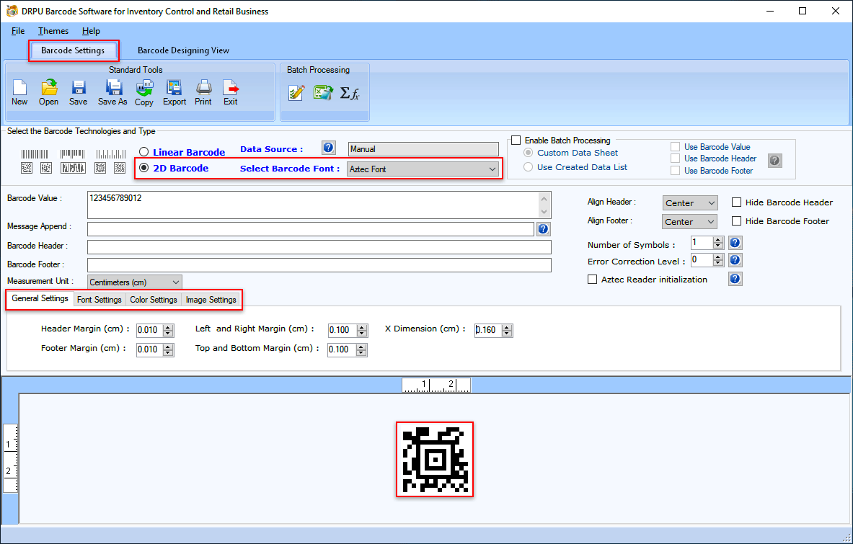This screenshot has height=544, width=853.
Task: Click the New document icon
Action: [x=19, y=92]
